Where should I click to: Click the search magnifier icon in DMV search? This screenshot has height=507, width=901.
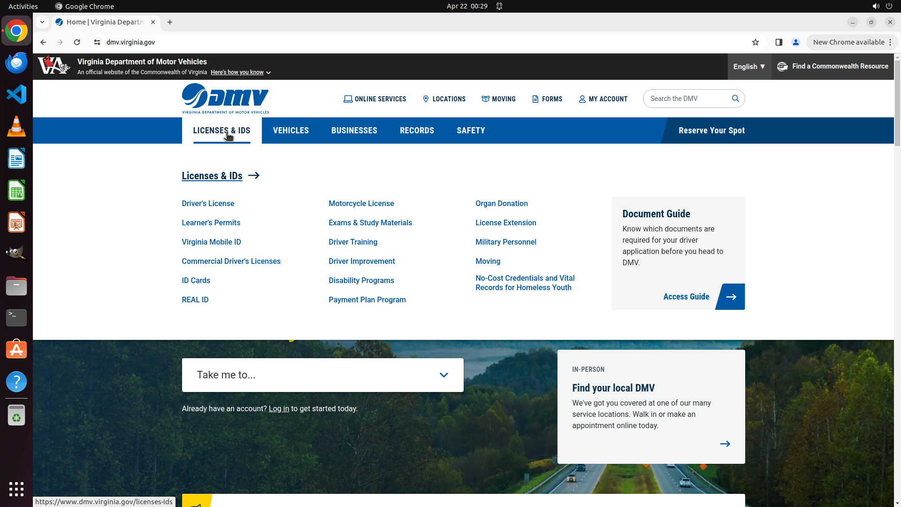(735, 99)
